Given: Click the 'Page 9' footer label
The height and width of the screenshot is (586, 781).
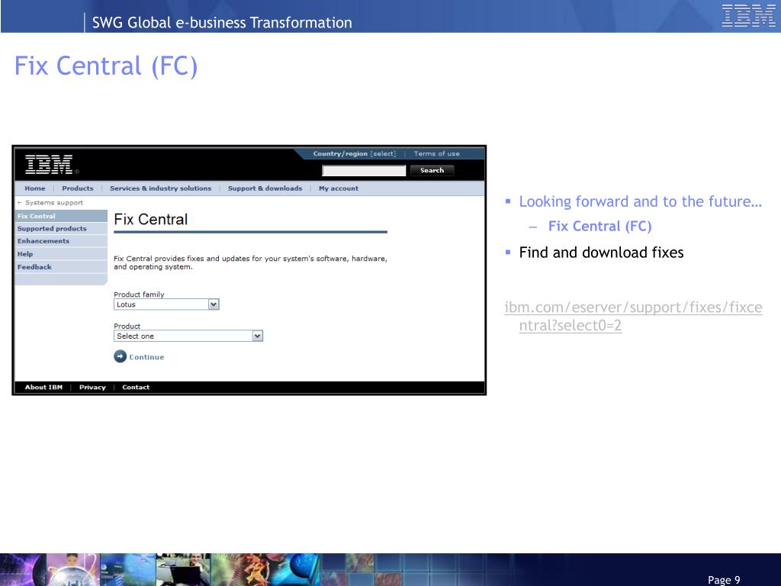Looking at the screenshot, I should click(x=724, y=580).
